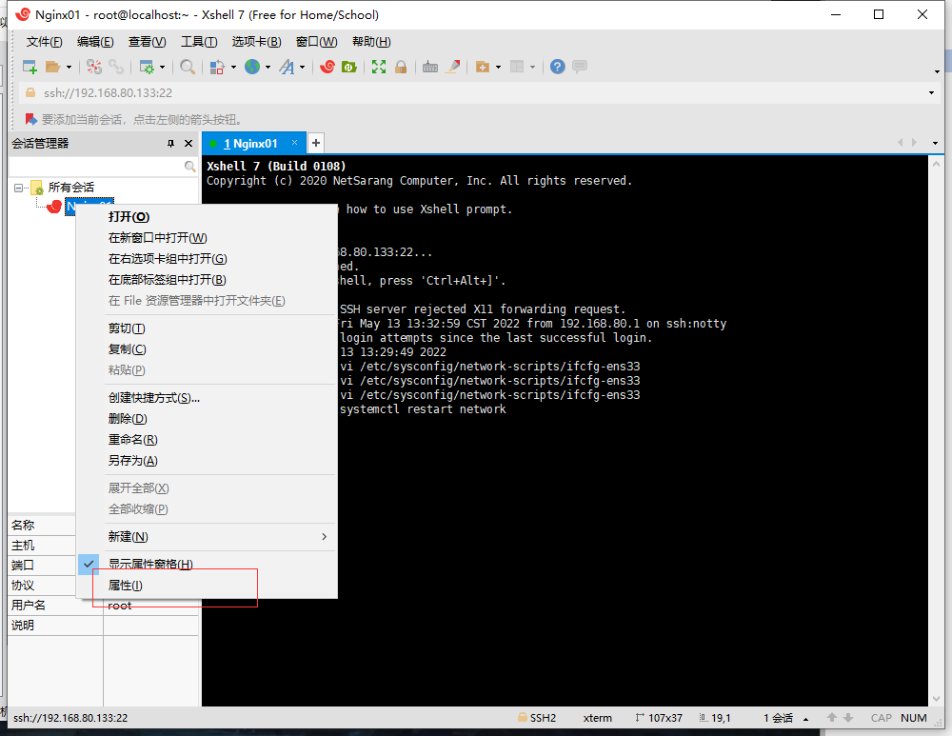Choose 在右选项卡组中打开(G)

(207, 259)
